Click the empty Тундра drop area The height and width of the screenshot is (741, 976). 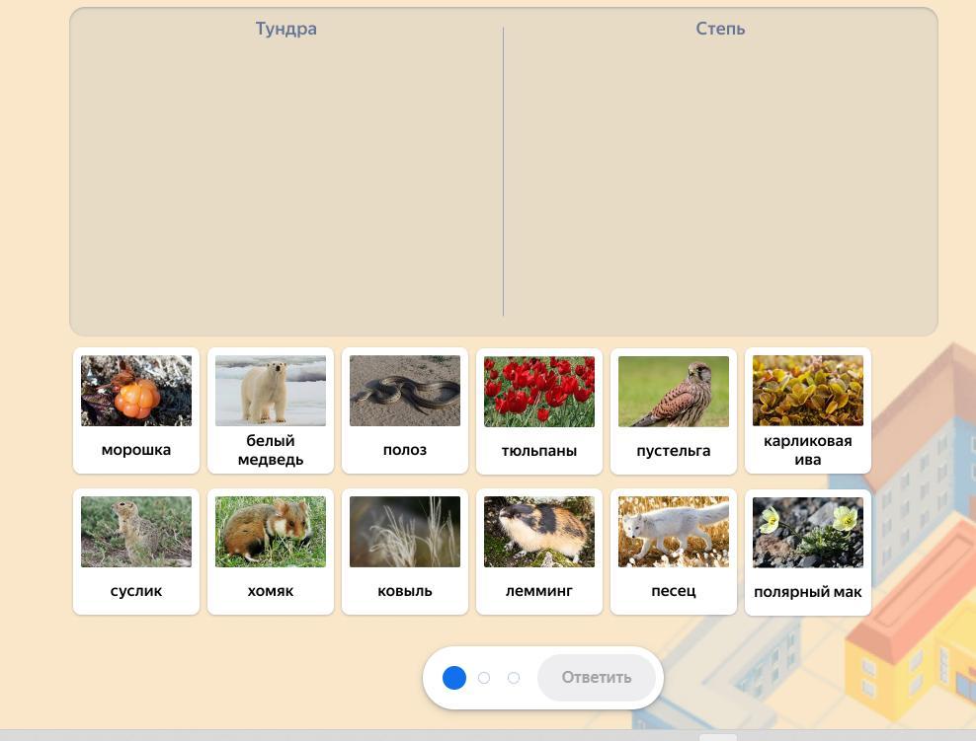286,181
